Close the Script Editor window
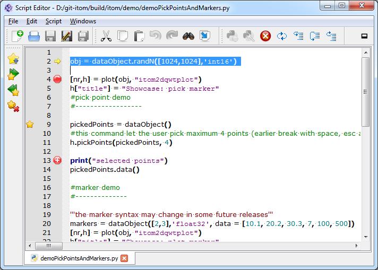This screenshot has height=270, width=378. pyautogui.click(x=362, y=6)
